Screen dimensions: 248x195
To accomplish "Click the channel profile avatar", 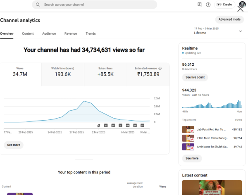I will pyautogui.click(x=241, y=5).
